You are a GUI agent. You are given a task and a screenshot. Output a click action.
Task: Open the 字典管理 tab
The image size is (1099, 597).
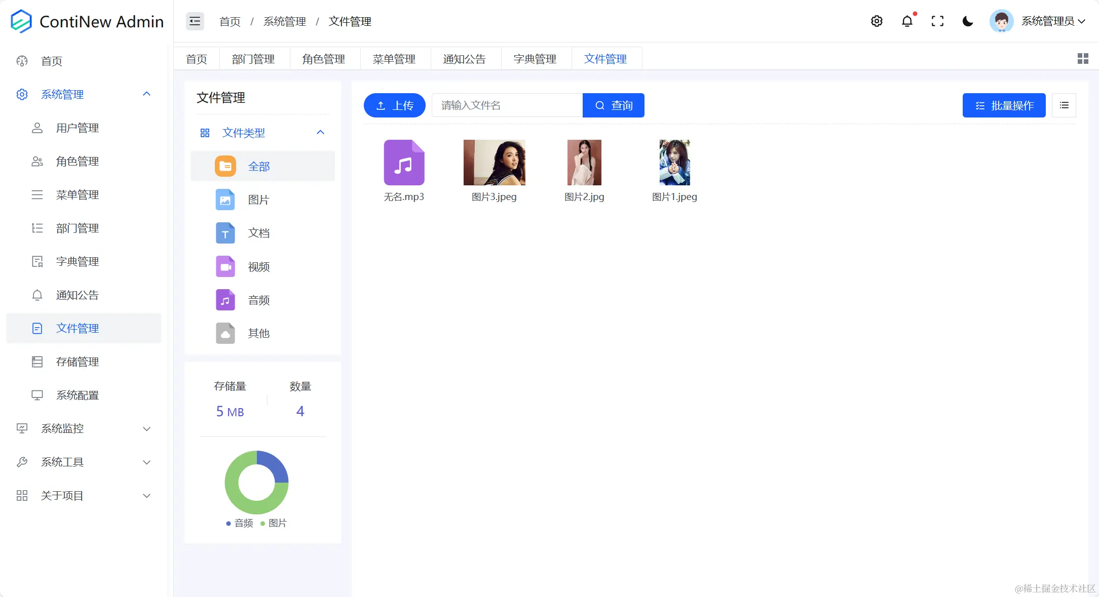pyautogui.click(x=535, y=58)
